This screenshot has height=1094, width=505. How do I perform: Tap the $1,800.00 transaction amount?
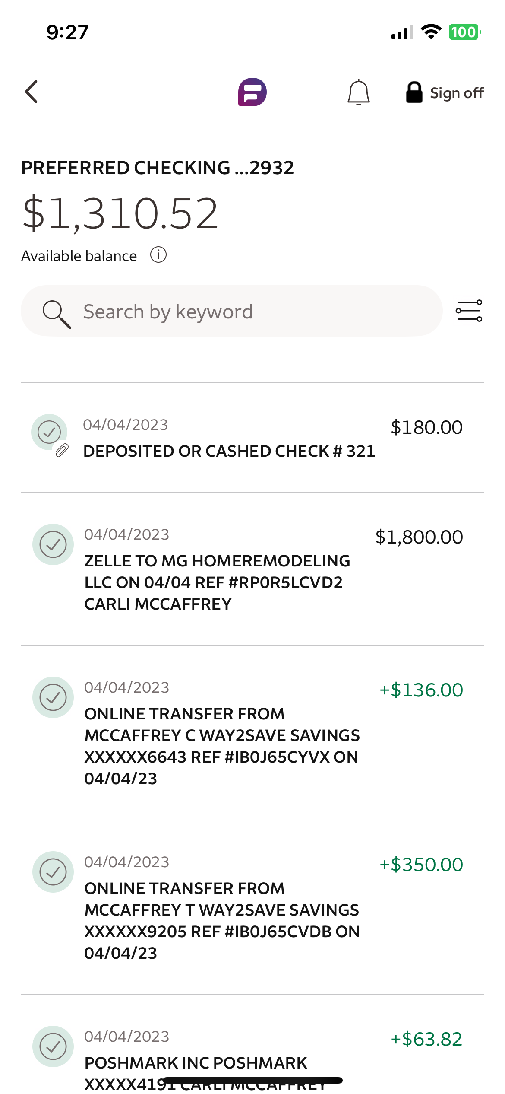pos(419,537)
